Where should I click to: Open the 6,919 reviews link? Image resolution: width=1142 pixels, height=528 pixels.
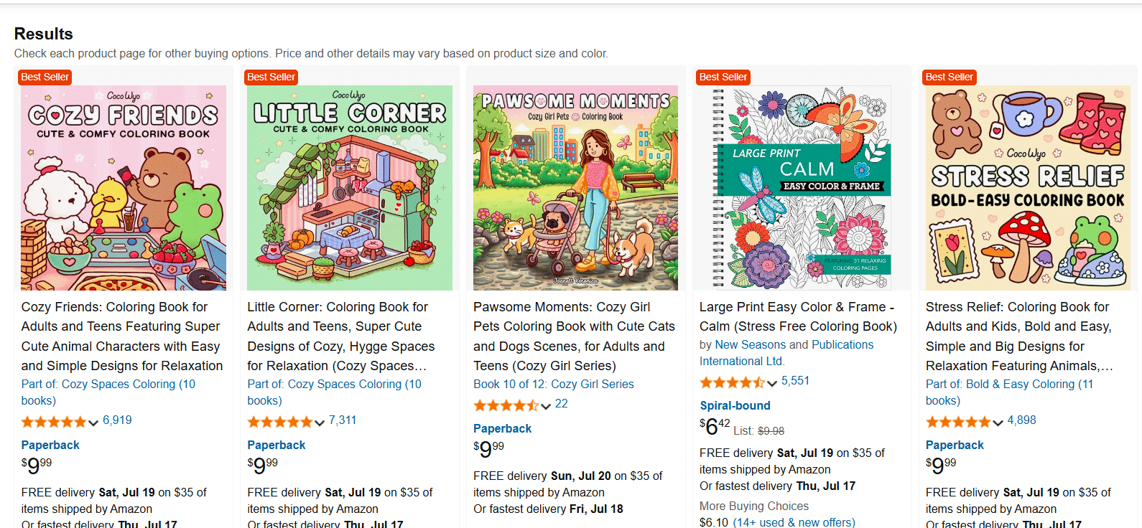tap(117, 420)
